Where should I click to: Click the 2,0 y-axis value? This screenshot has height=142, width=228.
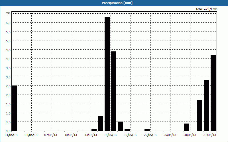point(8,95)
